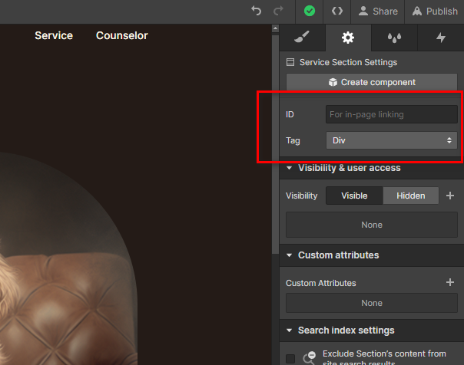The width and height of the screenshot is (464, 365).
Task: Focus the ID in-page linking field
Action: 392,114
